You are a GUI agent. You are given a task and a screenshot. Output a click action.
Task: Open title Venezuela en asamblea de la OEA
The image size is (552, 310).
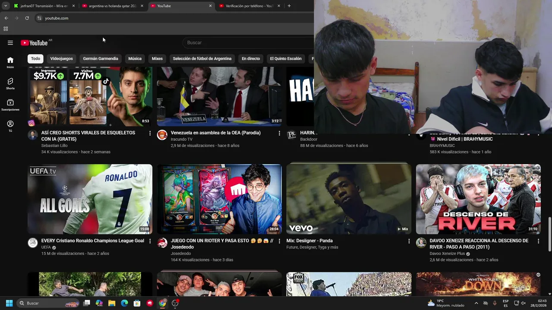click(x=216, y=133)
